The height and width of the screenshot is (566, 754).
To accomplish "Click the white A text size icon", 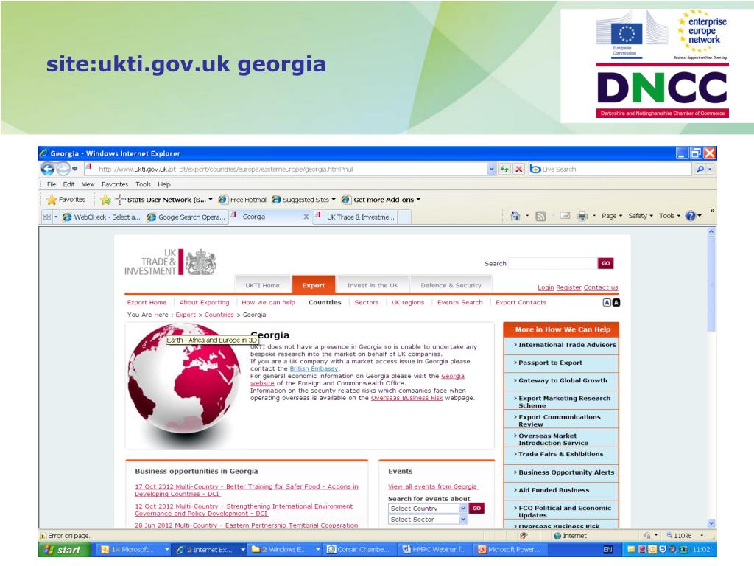I will click(607, 303).
